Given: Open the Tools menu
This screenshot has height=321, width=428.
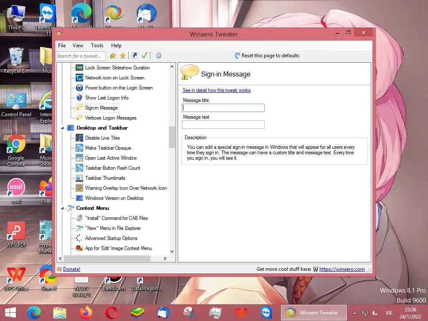Looking at the screenshot, I should tap(97, 46).
